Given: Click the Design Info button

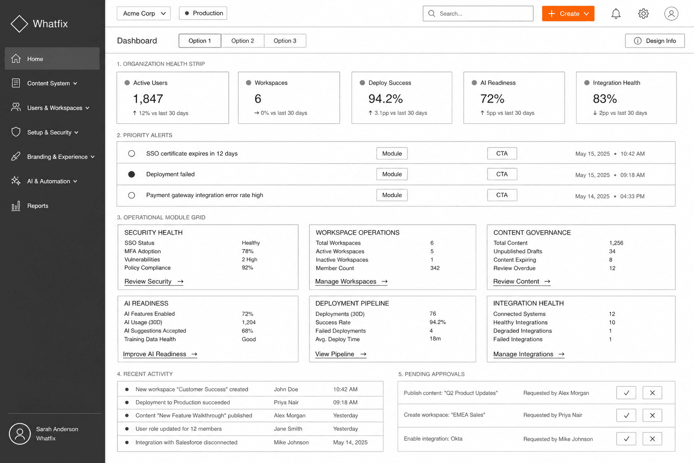Looking at the screenshot, I should 655,41.
